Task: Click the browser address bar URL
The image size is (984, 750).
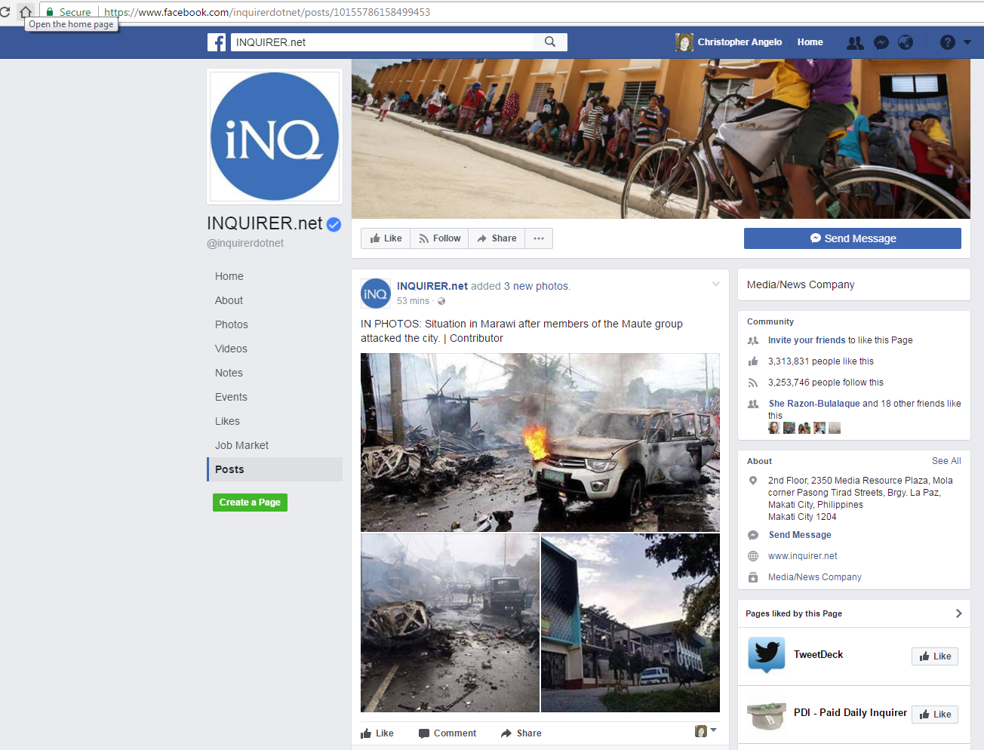Action: (x=267, y=12)
